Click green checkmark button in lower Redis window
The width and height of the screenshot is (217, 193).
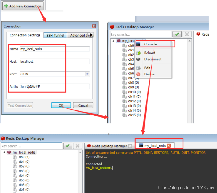[x=68, y=146]
